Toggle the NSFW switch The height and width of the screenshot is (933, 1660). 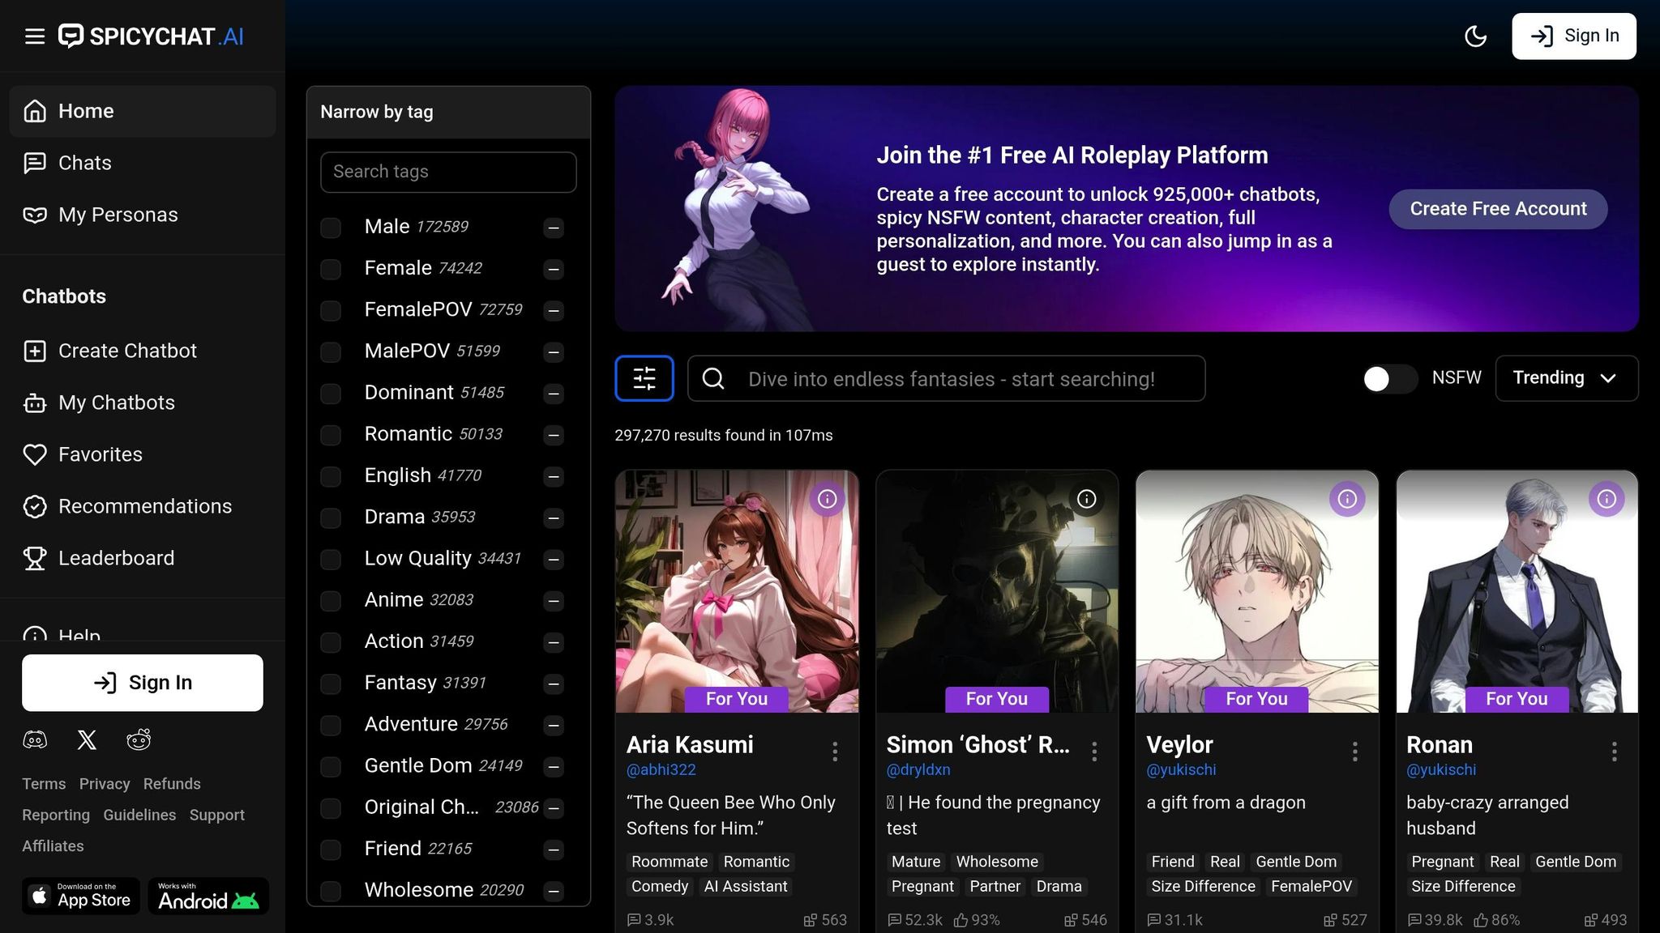[x=1390, y=378]
